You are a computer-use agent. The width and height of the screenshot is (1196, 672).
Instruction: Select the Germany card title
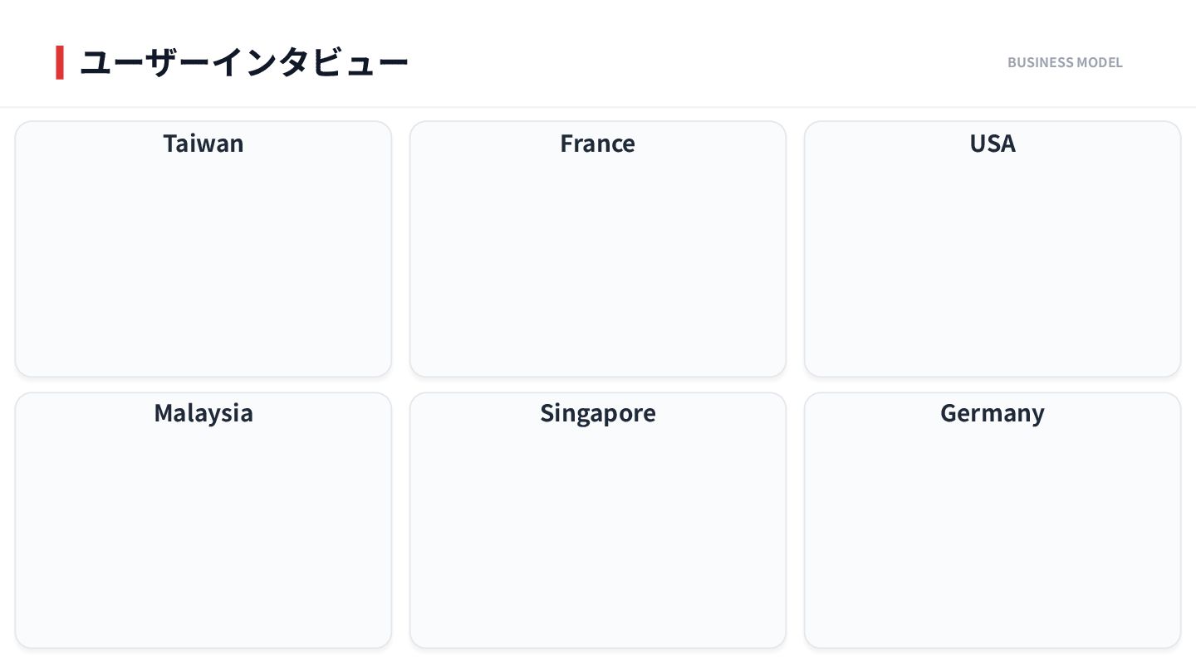point(992,413)
